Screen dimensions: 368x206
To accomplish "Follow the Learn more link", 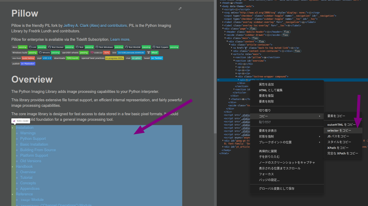I will coord(120,39).
